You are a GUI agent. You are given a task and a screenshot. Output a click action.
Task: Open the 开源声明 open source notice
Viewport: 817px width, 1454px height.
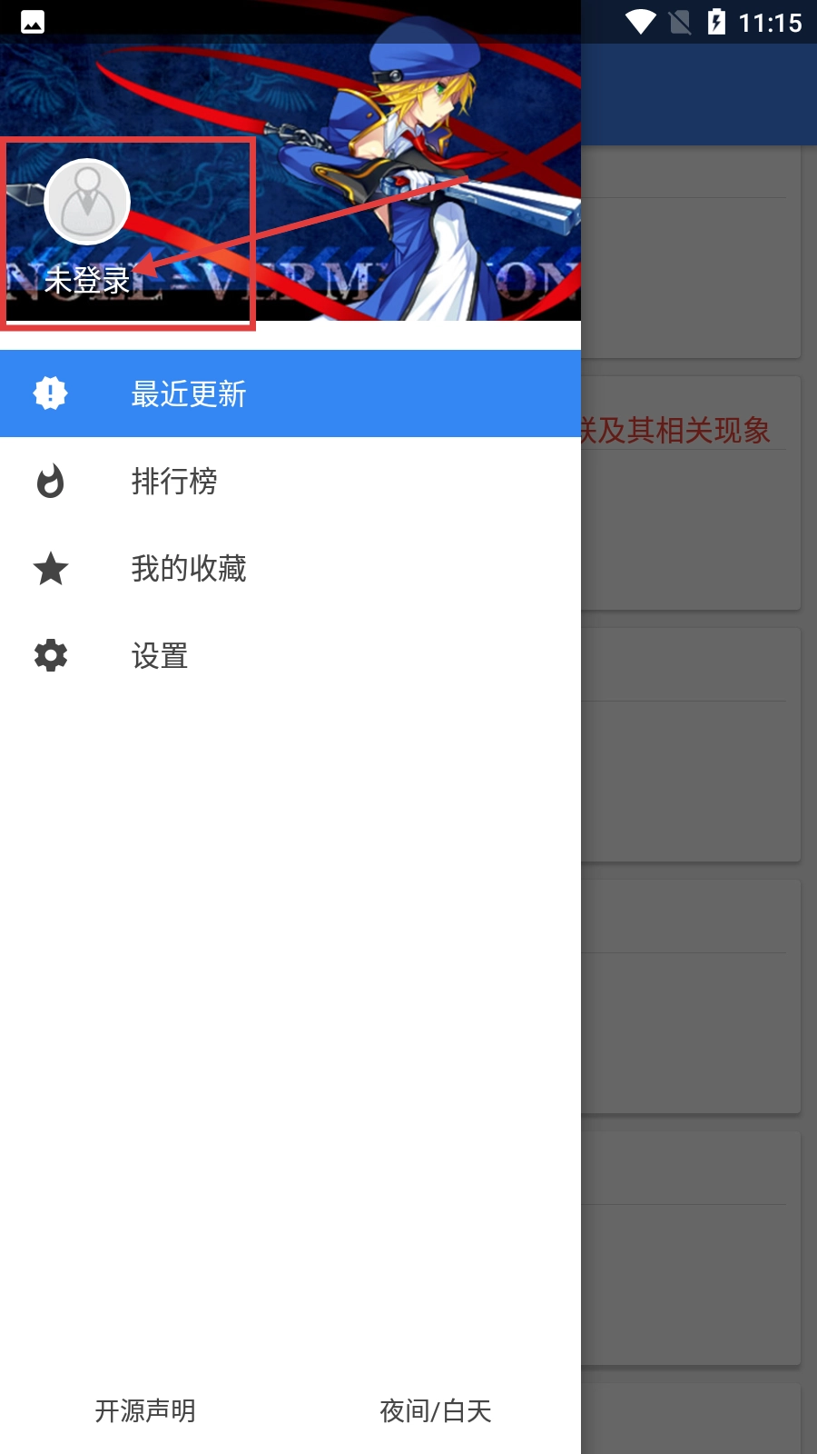coord(145,1410)
